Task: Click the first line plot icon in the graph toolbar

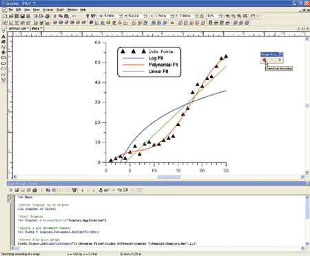Action: [x=6, y=23]
